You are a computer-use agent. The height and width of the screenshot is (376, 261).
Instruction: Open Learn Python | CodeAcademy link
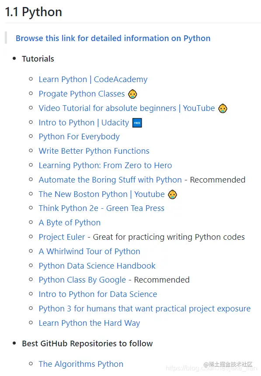click(93, 79)
